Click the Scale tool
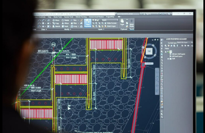205x133 pixels. pos(65,26)
